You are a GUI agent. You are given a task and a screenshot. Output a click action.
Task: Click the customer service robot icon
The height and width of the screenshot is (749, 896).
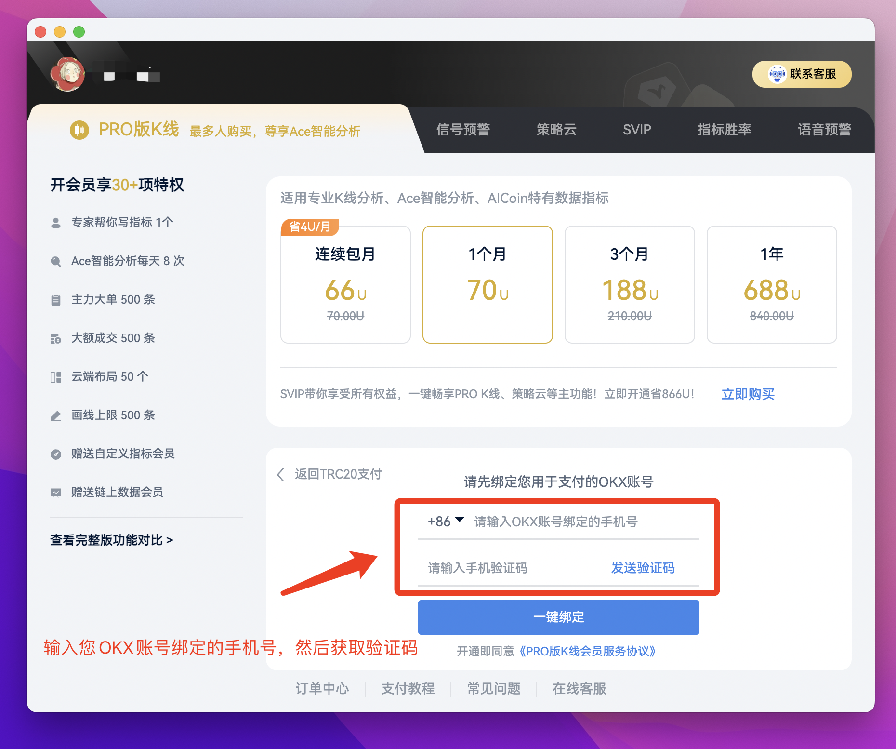777,74
